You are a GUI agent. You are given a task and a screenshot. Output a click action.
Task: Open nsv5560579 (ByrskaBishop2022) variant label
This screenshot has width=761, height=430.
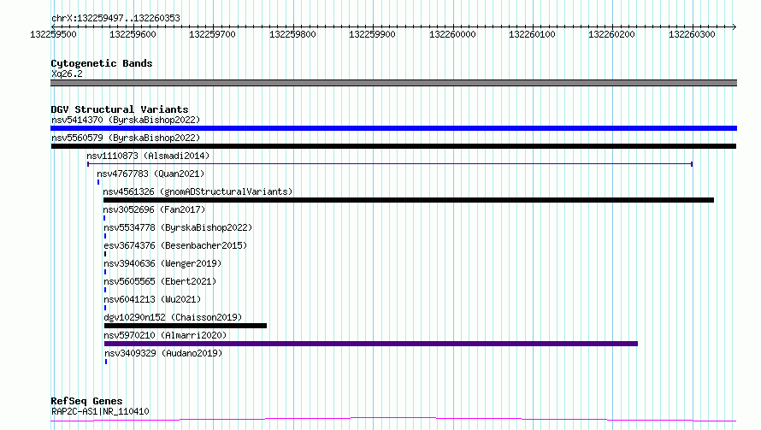point(126,138)
